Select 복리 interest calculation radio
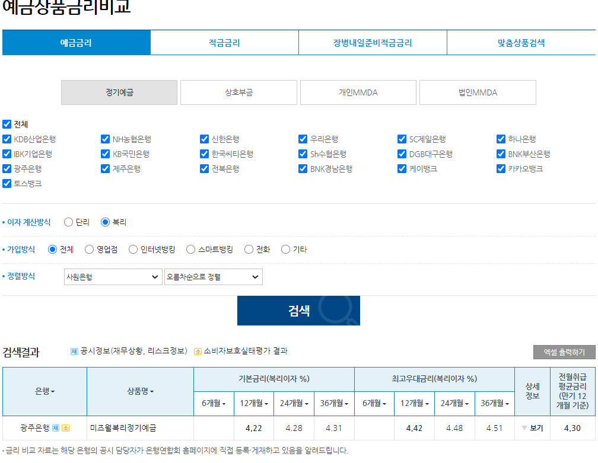The height and width of the screenshot is (463, 598). [105, 222]
